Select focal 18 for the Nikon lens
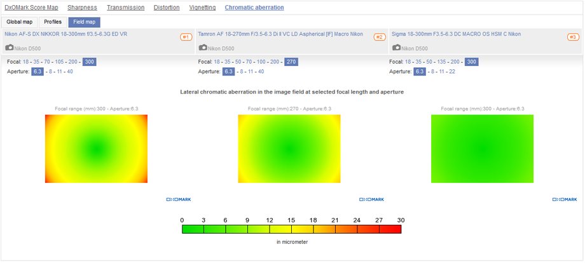Screen dimensions: 585x263 (x=25, y=62)
